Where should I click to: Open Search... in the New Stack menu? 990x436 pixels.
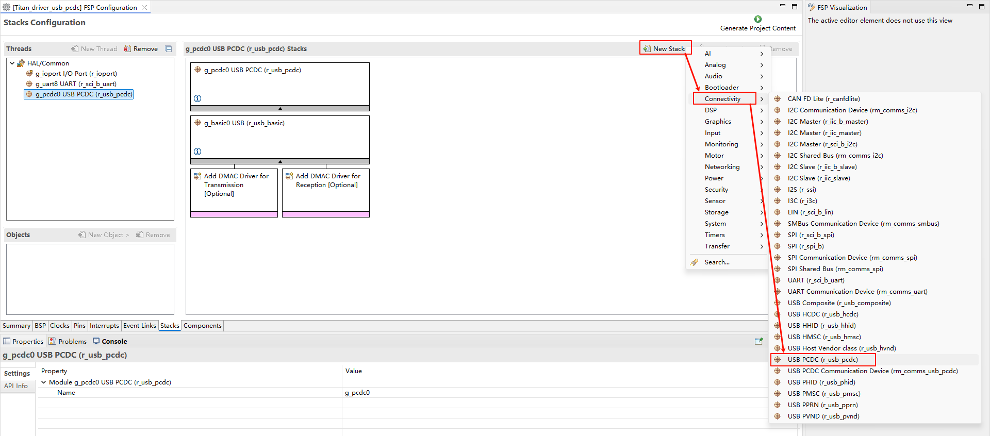(x=717, y=262)
